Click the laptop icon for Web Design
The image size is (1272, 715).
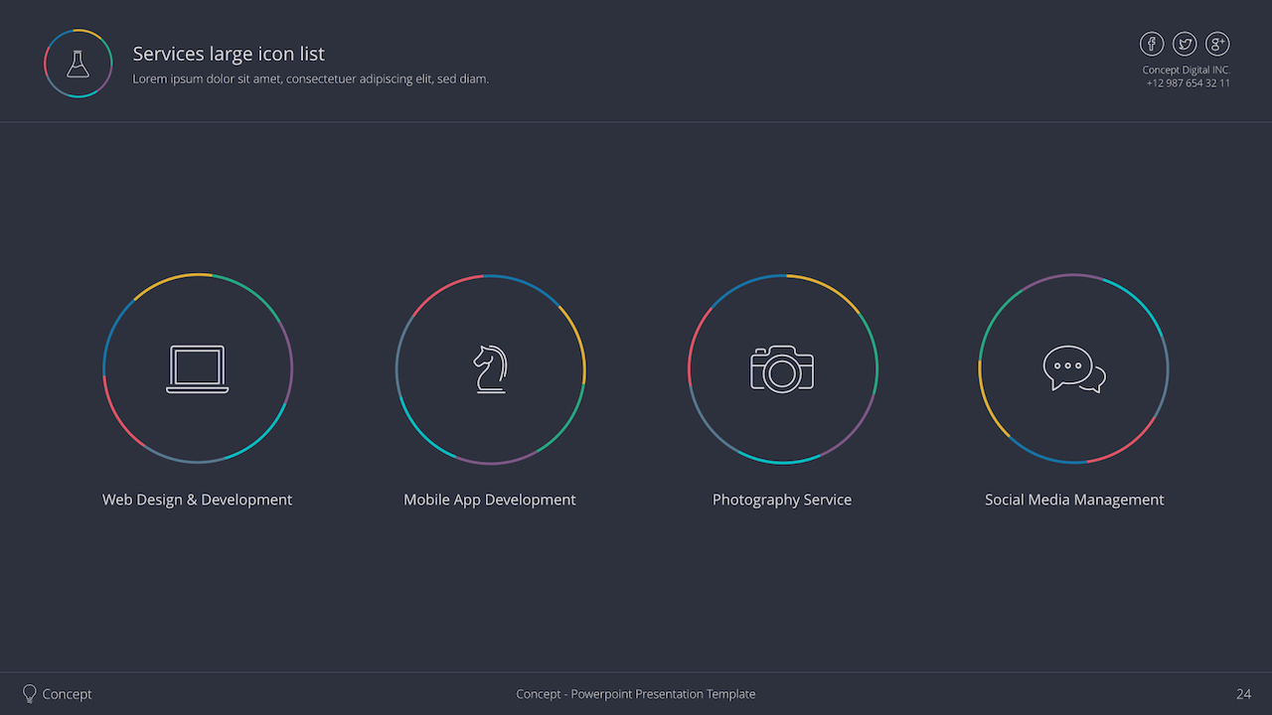point(197,367)
